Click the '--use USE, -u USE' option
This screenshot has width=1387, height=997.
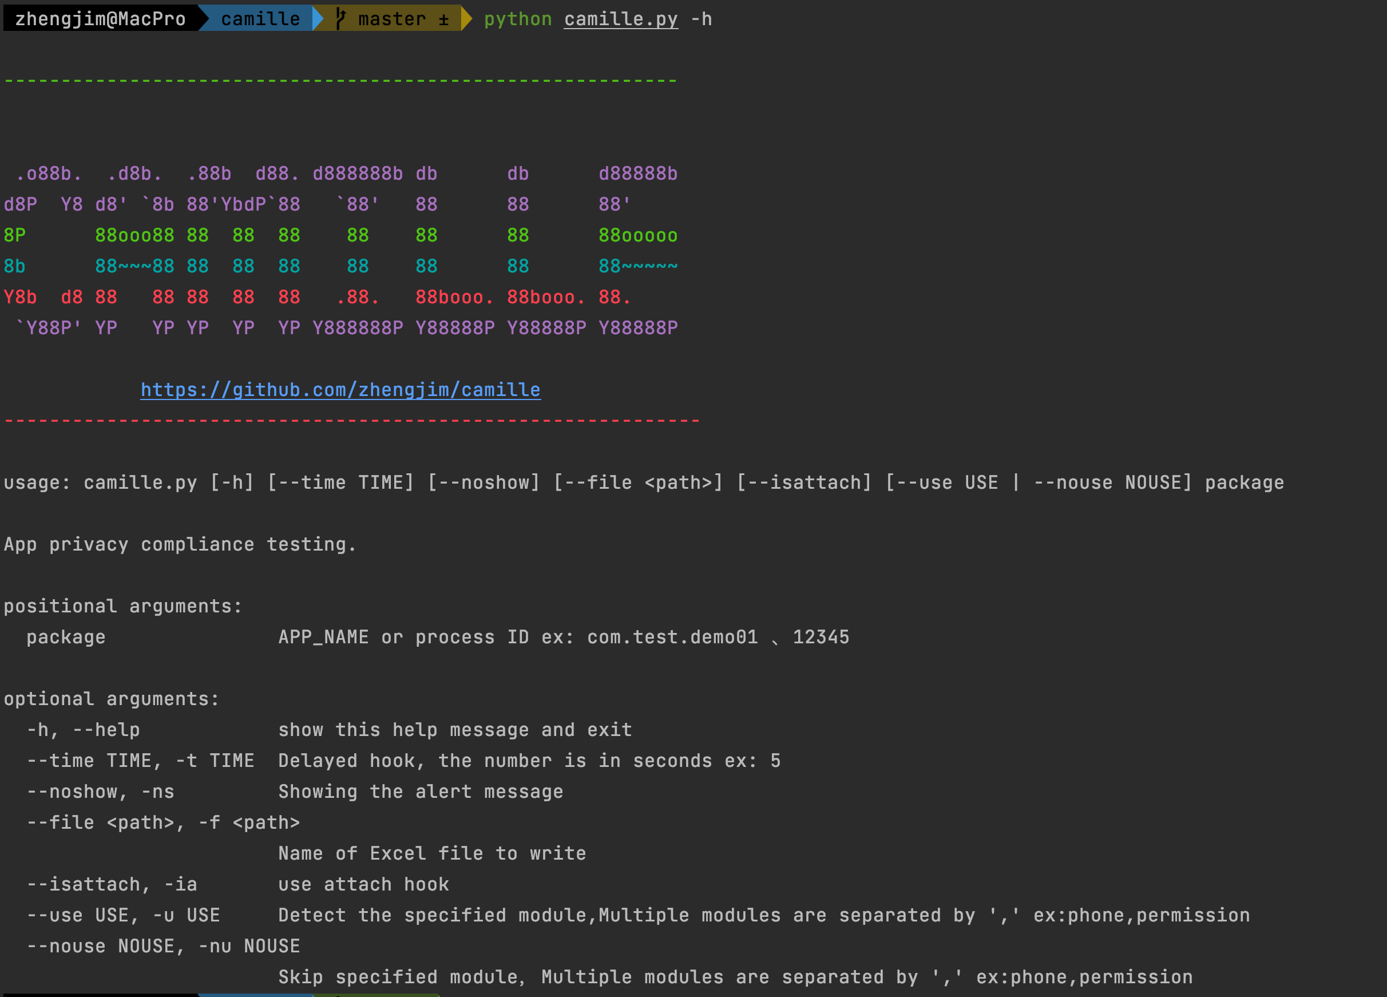coord(123,915)
